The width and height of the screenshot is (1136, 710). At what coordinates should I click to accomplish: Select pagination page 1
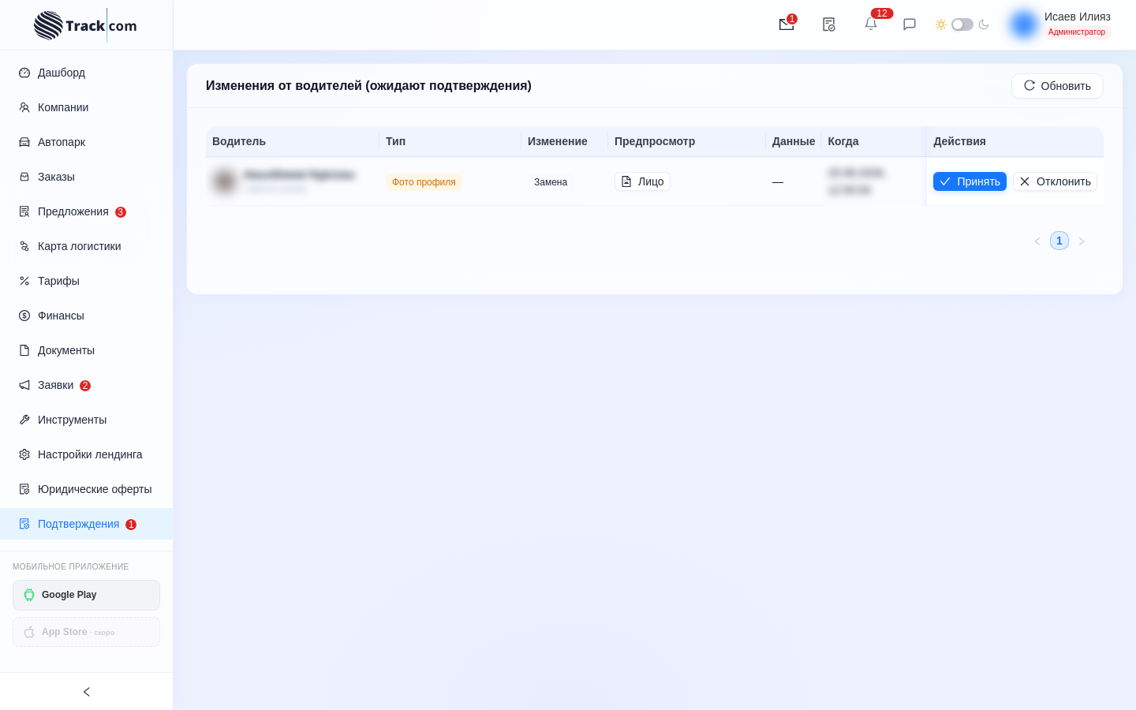pos(1059,241)
